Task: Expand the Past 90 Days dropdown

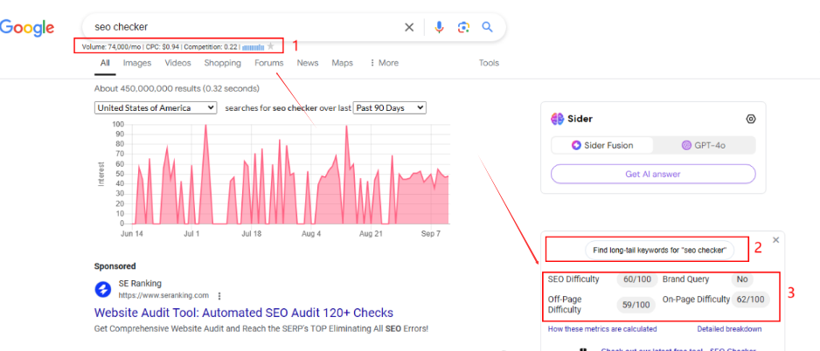Action: [389, 107]
